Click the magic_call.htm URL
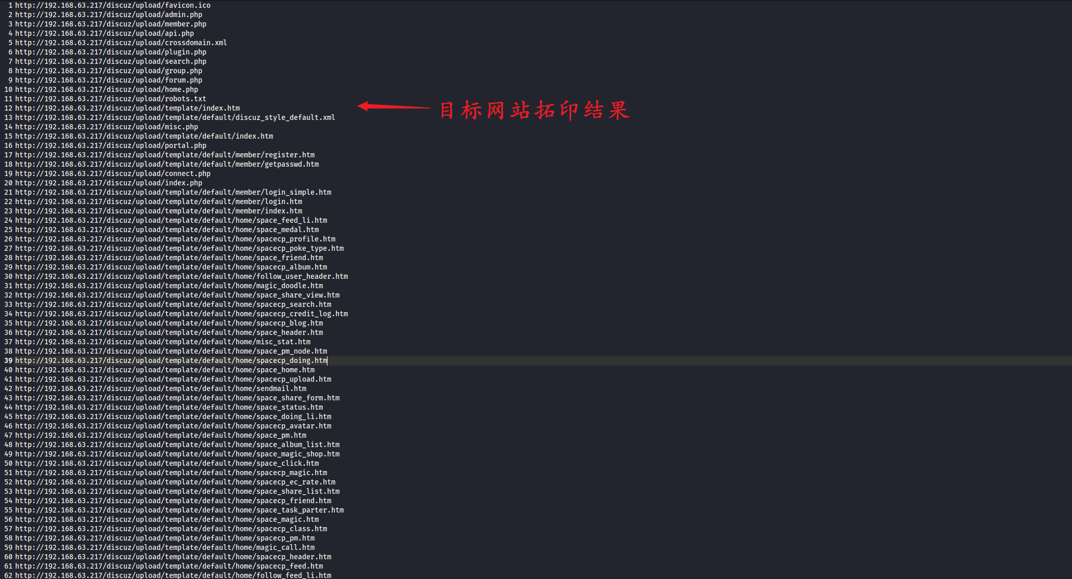The height and width of the screenshot is (579, 1072). coord(165,547)
